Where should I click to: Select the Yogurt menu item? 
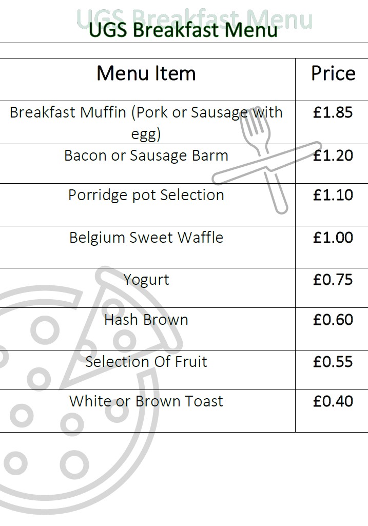(146, 280)
